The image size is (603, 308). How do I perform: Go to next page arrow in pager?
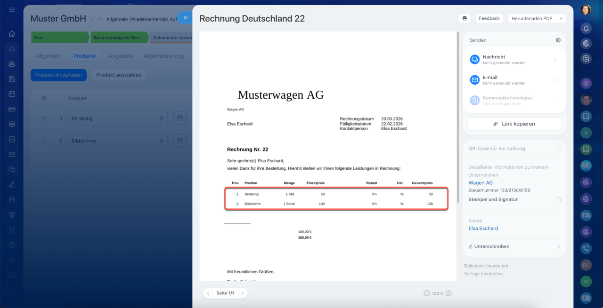[x=242, y=293]
